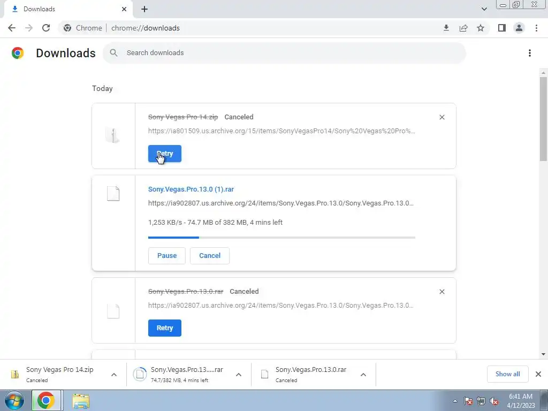Toggle the side panel icon
The width and height of the screenshot is (548, 411).
pyautogui.click(x=502, y=28)
